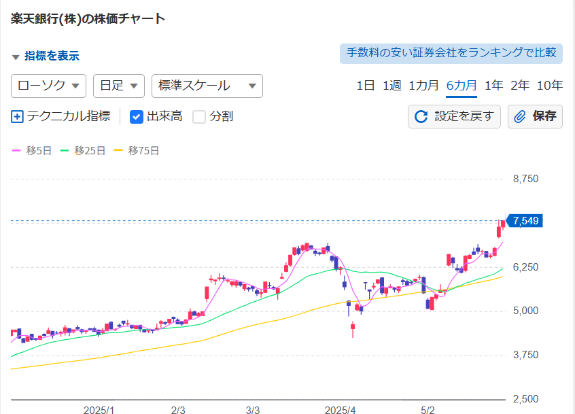Open the 日足 interval dropdown
Image resolution: width=575 pixels, height=414 pixels.
119,86
